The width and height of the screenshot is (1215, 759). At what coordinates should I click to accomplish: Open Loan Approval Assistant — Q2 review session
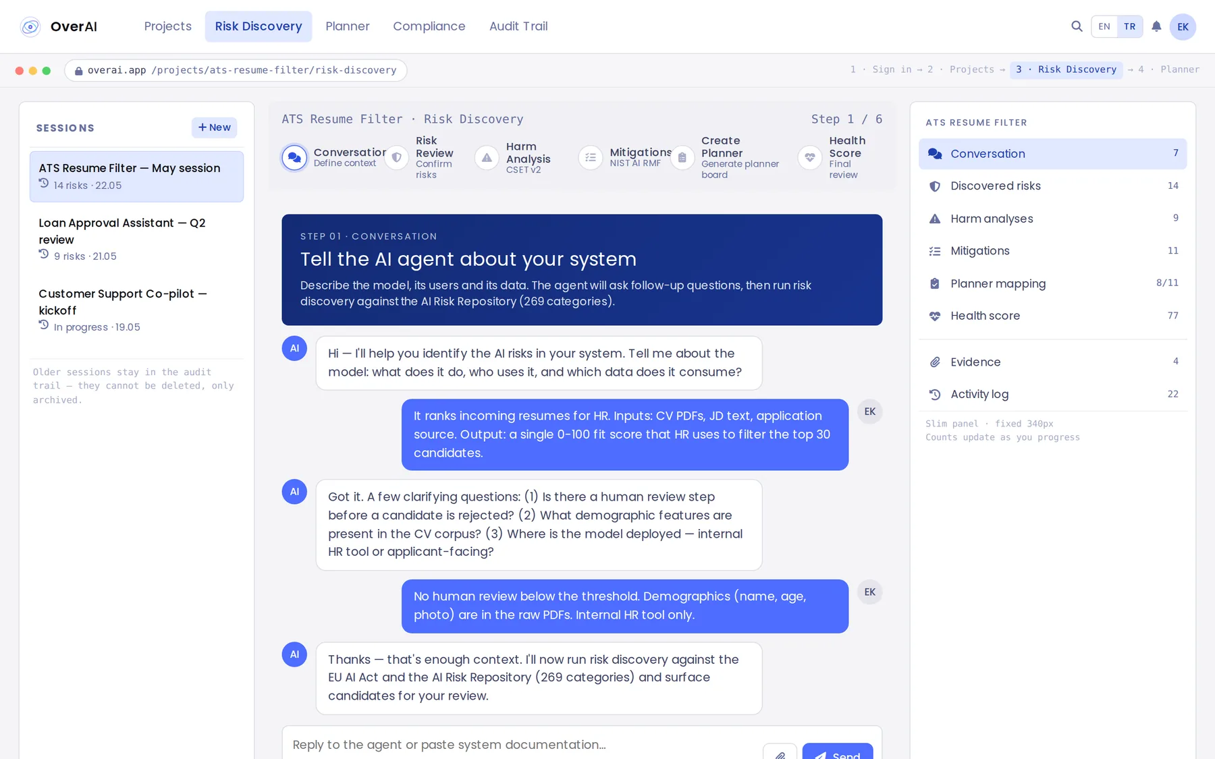tap(136, 240)
